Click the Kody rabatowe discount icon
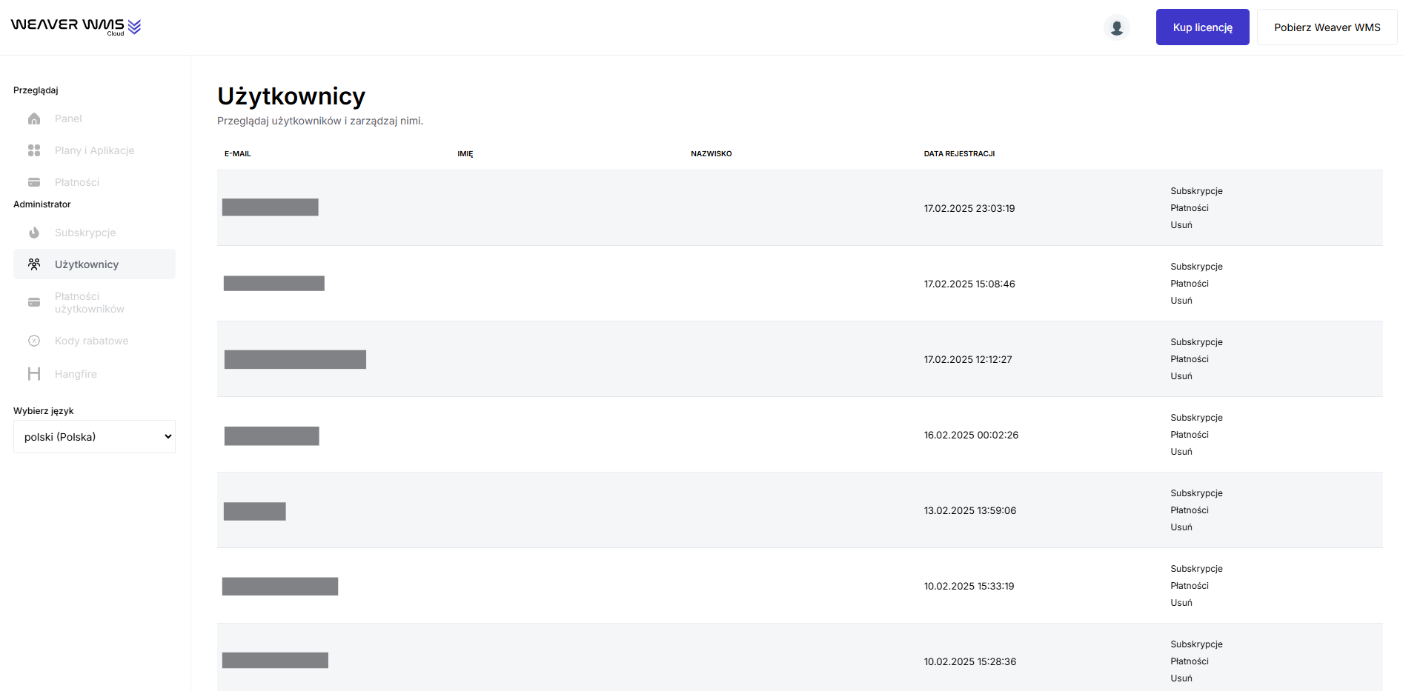The image size is (1403, 691). click(34, 341)
